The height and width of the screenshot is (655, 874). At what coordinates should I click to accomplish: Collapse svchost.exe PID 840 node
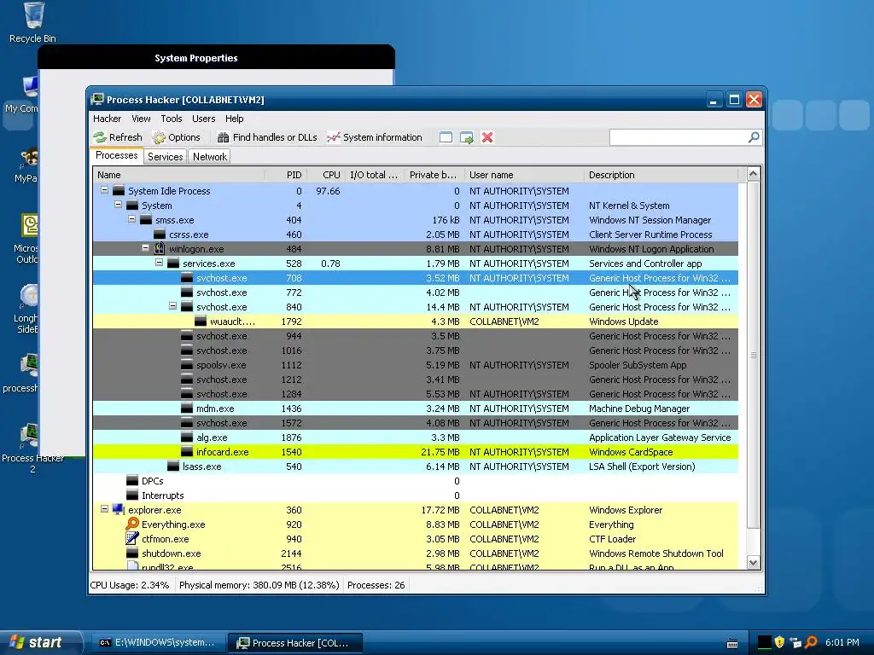coord(172,306)
